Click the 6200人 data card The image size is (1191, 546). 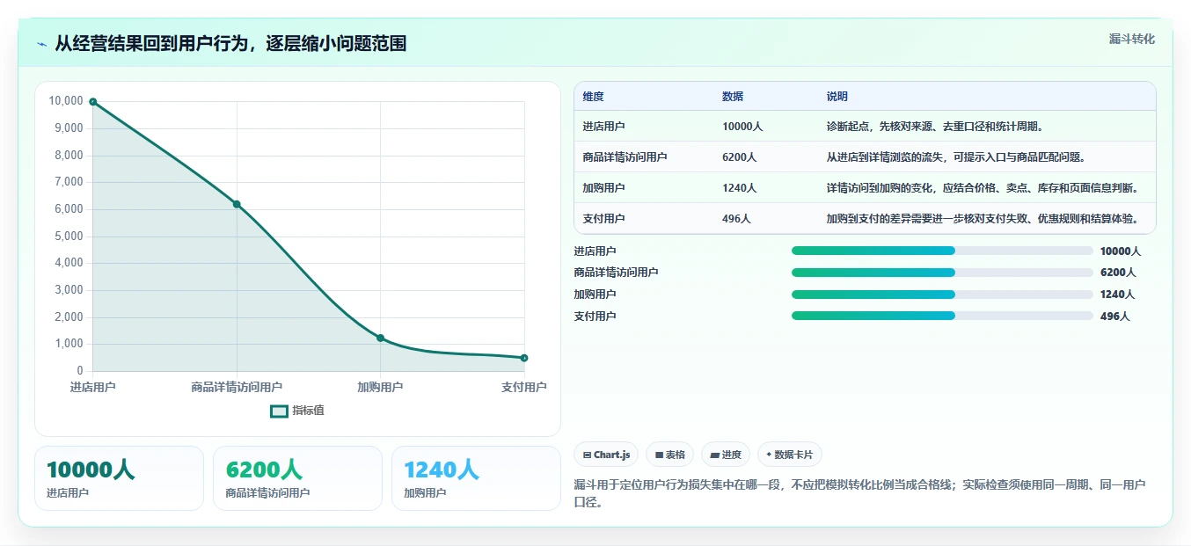click(297, 478)
